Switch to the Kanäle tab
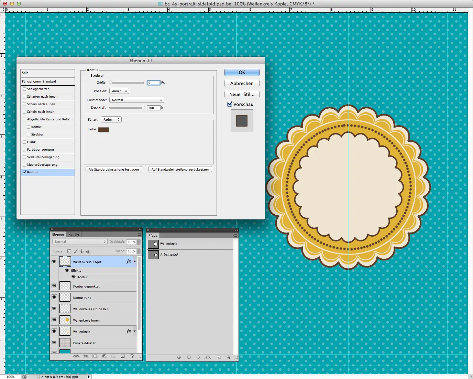The width and height of the screenshot is (473, 379). [74, 235]
